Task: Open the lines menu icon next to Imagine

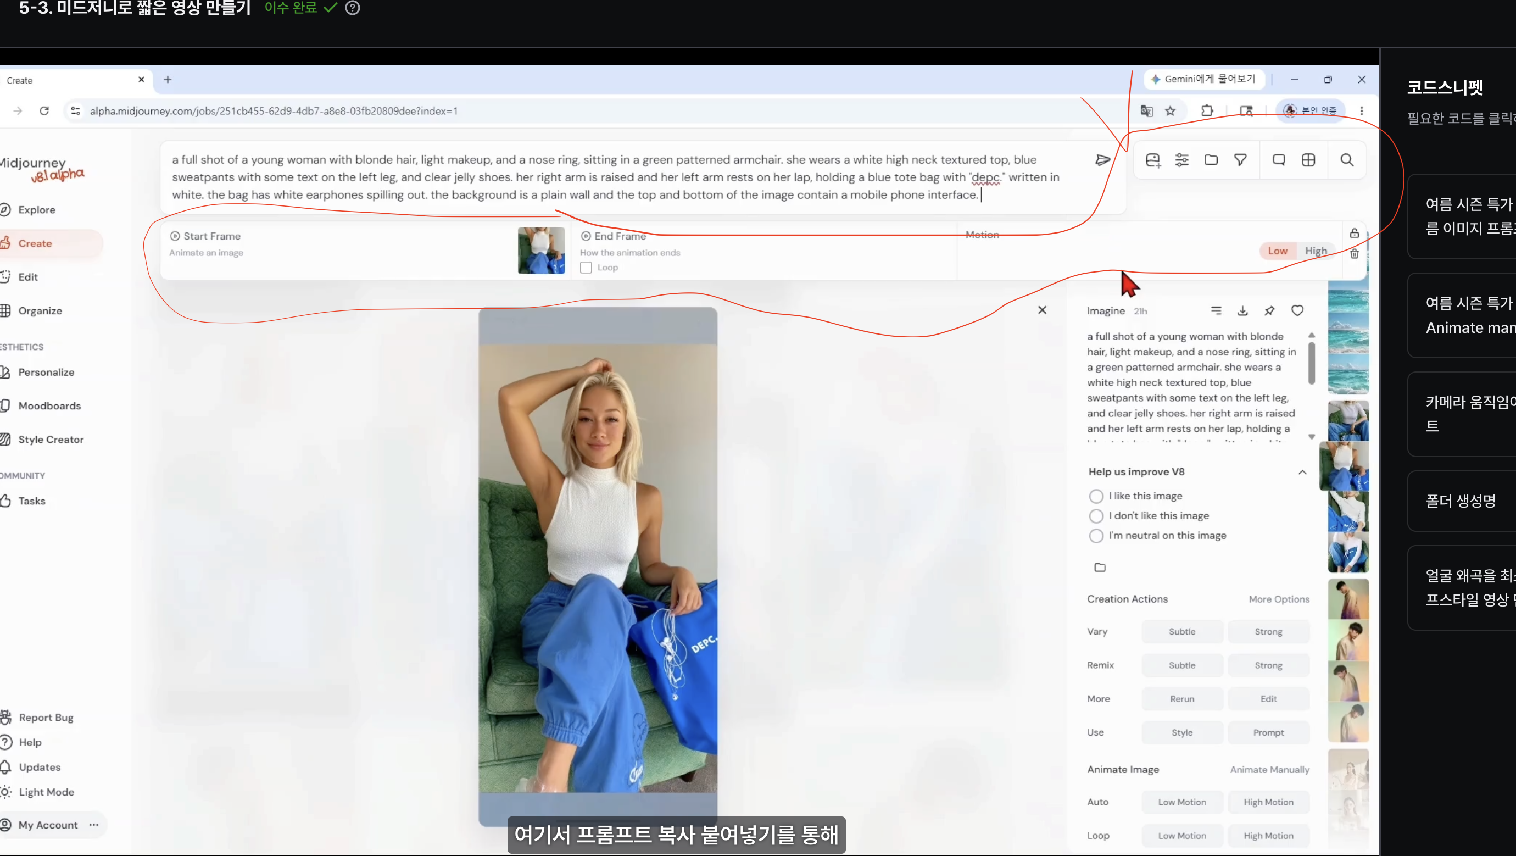Action: point(1217,310)
